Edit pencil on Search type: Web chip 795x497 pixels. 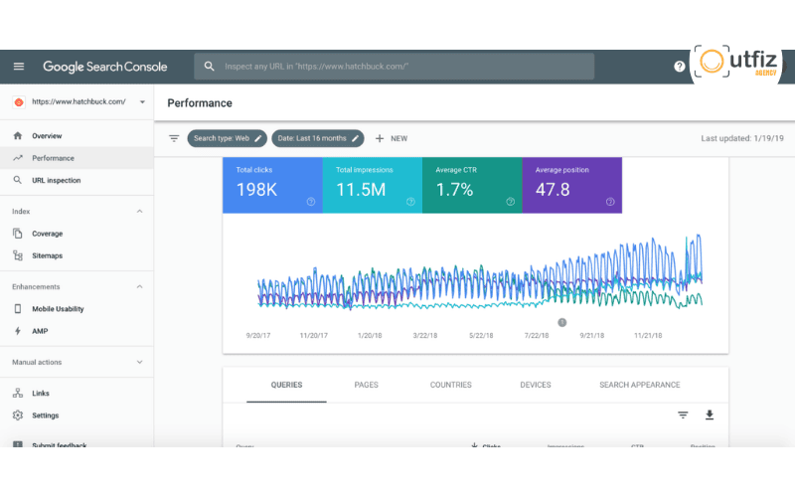point(257,138)
